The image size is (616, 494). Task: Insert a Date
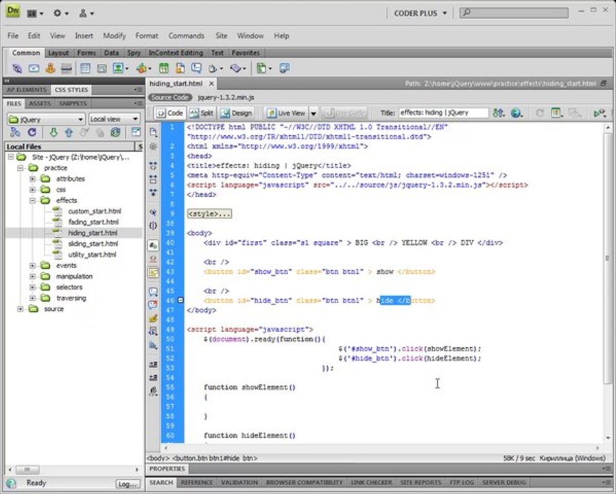point(164,69)
